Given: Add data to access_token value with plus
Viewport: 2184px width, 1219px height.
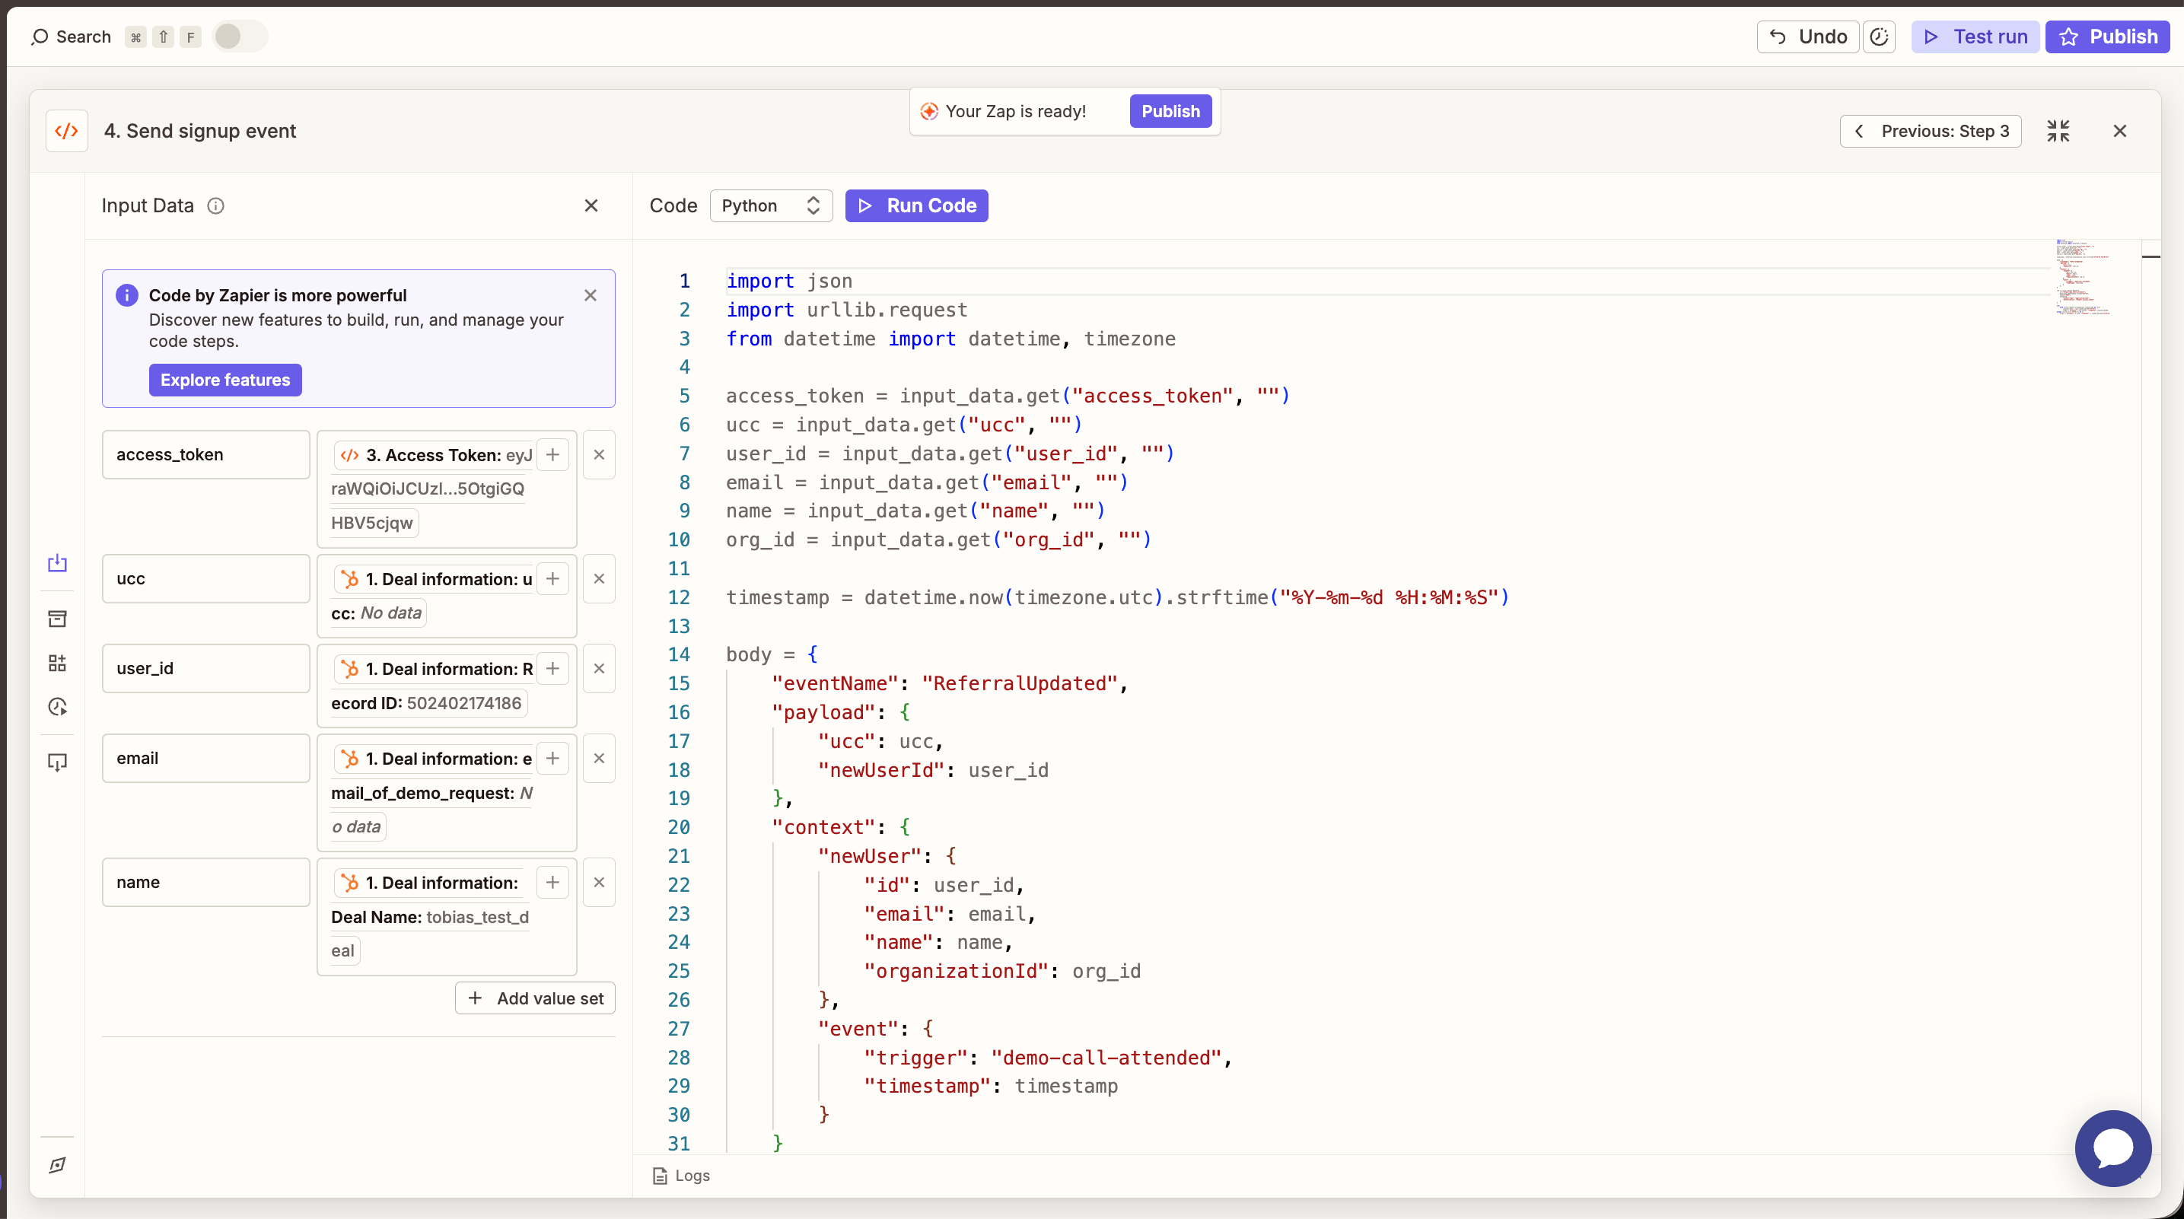Looking at the screenshot, I should pos(552,455).
